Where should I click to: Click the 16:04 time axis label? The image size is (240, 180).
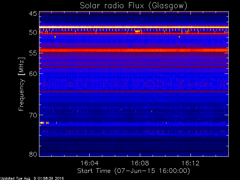click(x=89, y=163)
